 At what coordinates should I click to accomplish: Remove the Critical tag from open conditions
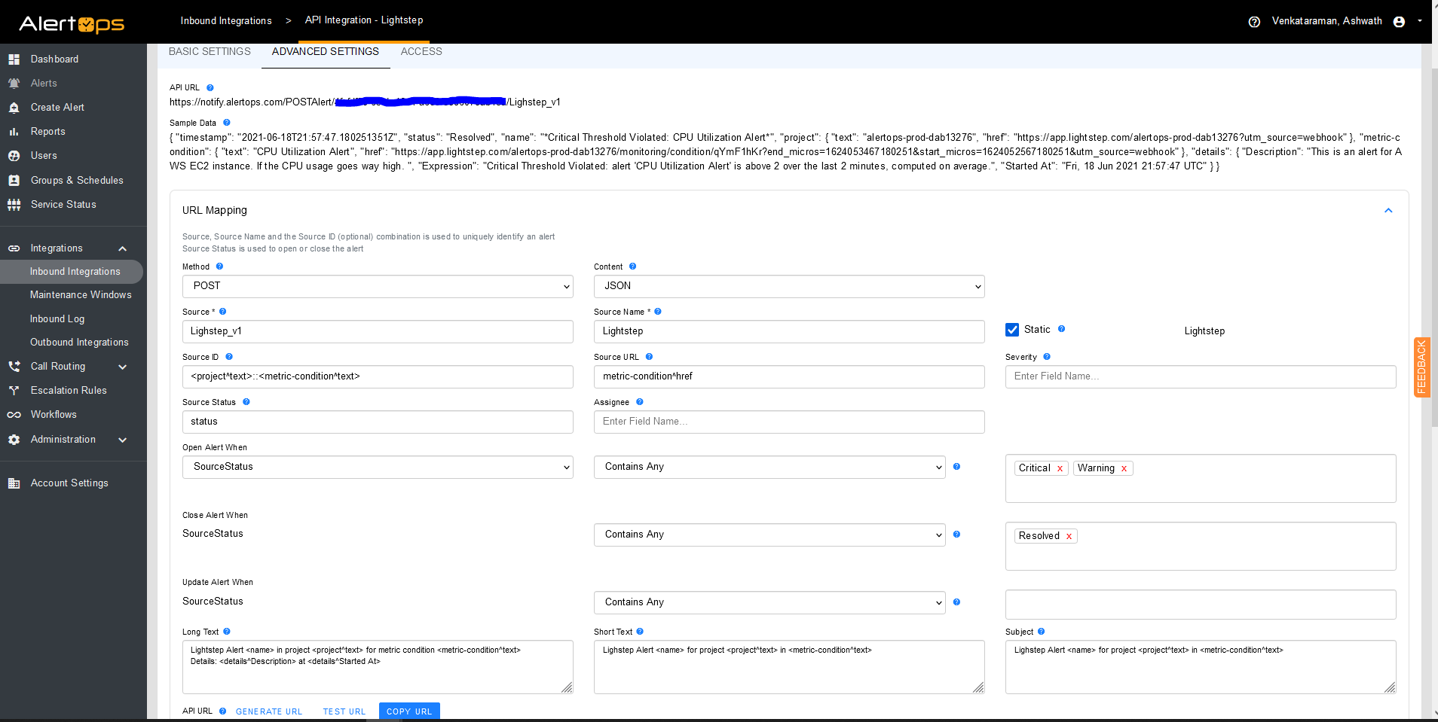pyautogui.click(x=1060, y=469)
